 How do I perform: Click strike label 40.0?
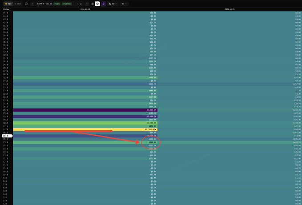tap(5, 29)
